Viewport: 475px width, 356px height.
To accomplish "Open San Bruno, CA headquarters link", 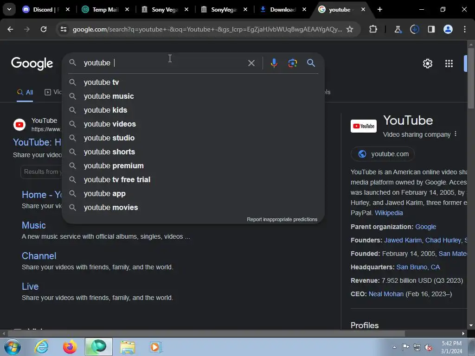I will pyautogui.click(x=418, y=267).
